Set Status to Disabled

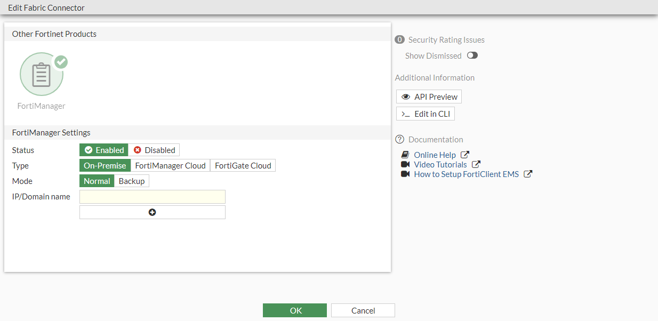(154, 150)
